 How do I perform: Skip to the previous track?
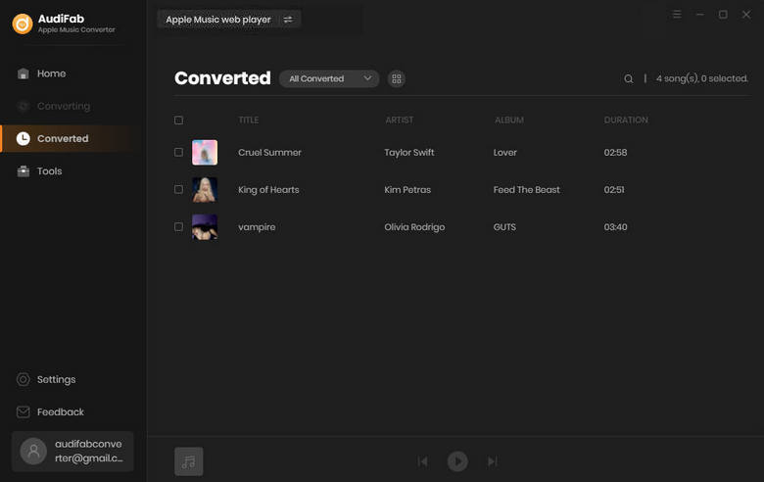tap(422, 461)
